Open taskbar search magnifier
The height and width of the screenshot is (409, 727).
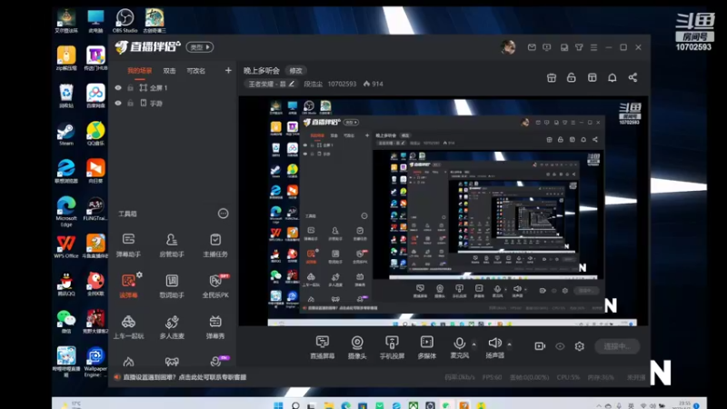click(295, 405)
